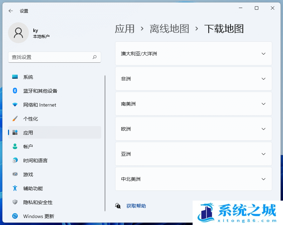
Task: Click the Accessibility figure icon
Action: (15, 188)
